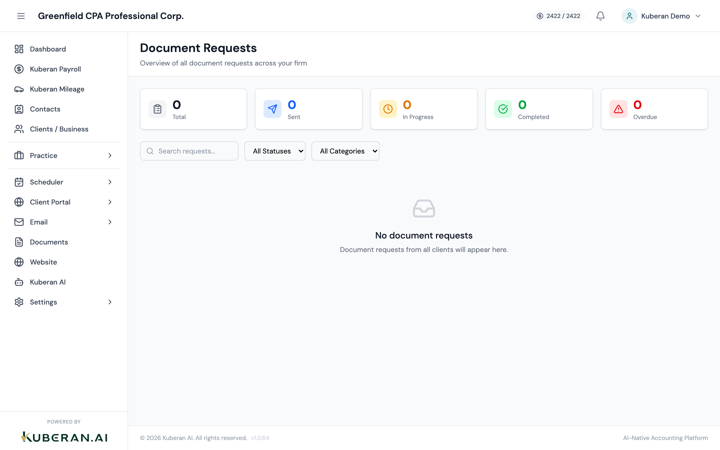This screenshot has width=720, height=450.
Task: Click the Completed checkmark icon
Action: point(503,109)
